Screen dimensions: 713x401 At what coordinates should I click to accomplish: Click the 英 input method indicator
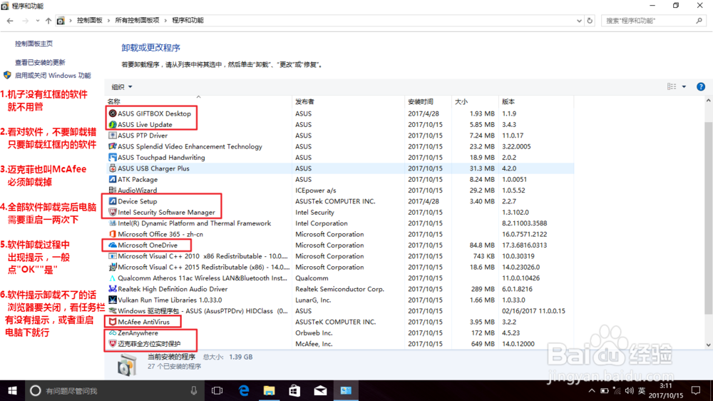(x=642, y=390)
